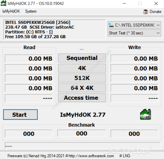Click the 512K test button
164x159 pixels.
pyautogui.click(x=82, y=78)
